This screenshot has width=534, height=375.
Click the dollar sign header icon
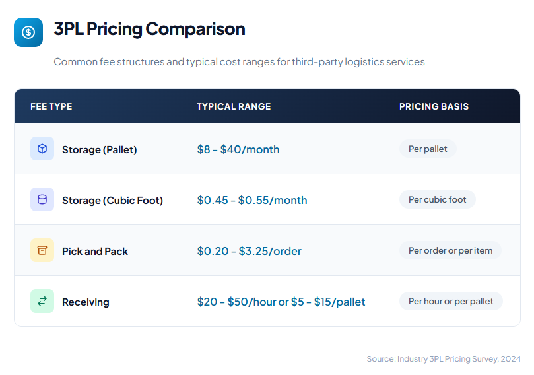click(28, 32)
